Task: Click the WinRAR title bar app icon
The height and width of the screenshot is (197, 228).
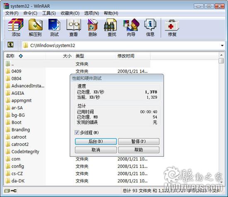Action: (x=6, y=6)
